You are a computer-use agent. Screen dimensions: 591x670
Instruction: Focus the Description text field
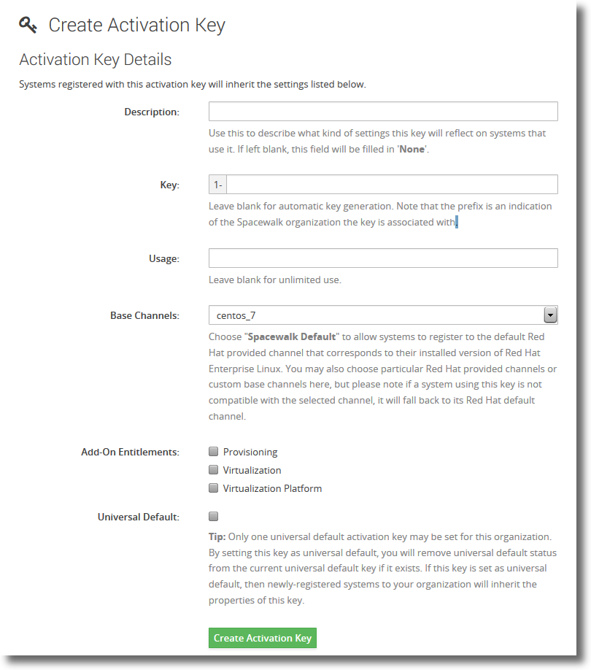(x=383, y=112)
